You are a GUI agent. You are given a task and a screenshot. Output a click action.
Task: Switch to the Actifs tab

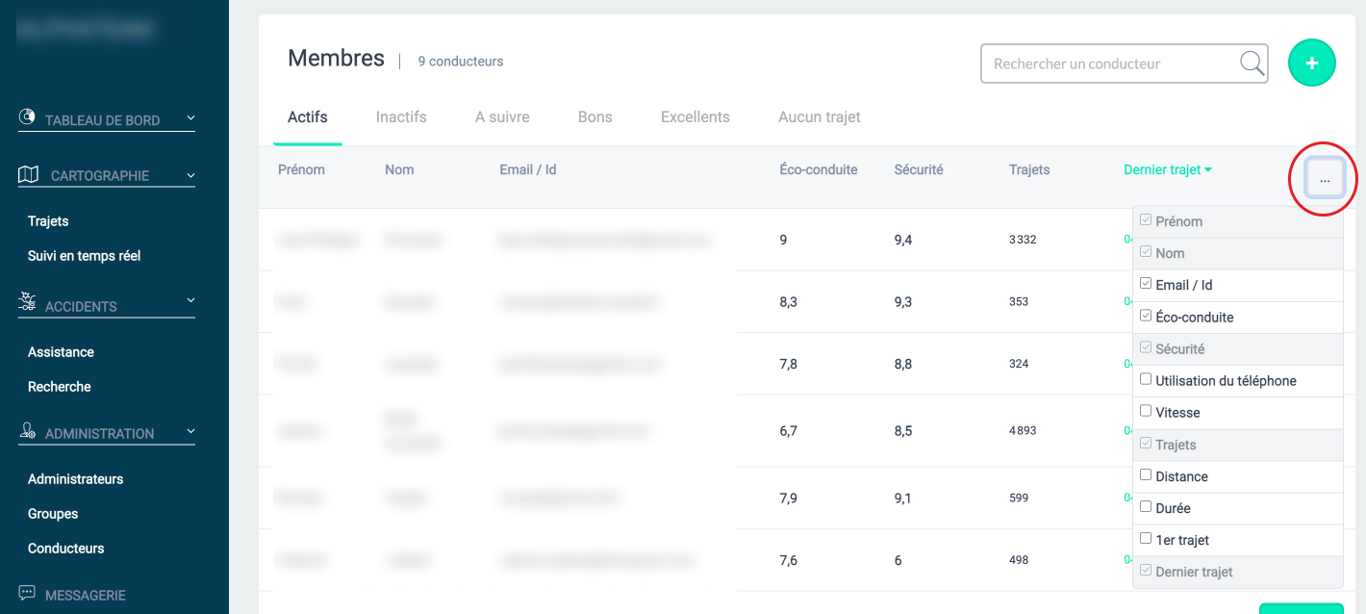click(308, 116)
